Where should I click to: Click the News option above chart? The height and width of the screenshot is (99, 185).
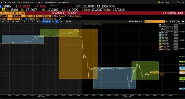point(99,24)
